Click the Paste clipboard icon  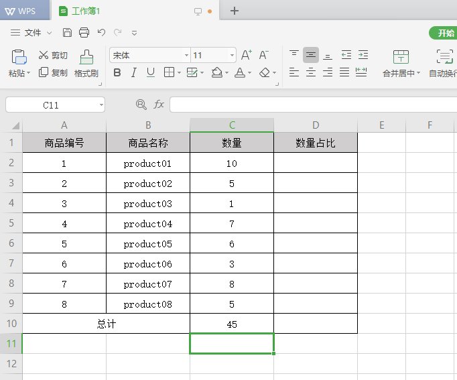pos(19,57)
